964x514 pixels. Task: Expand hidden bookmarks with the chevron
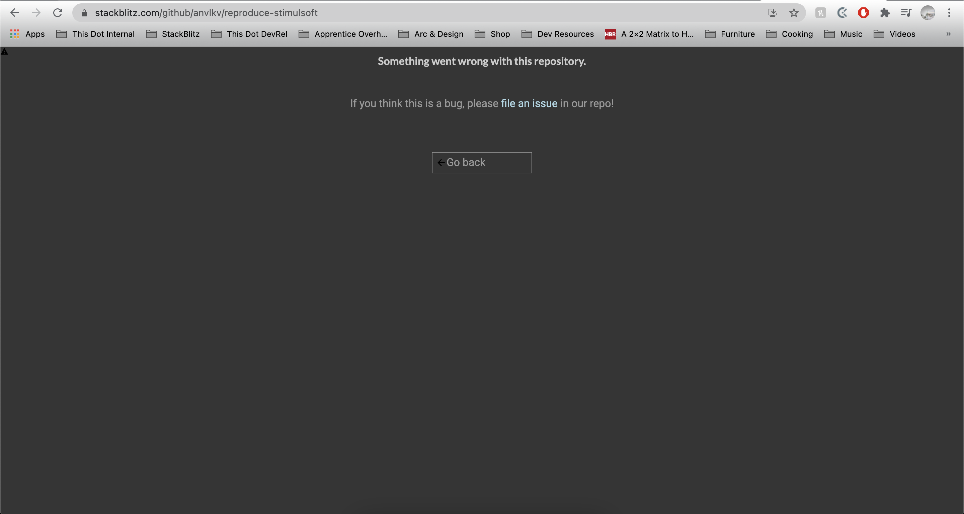[949, 34]
